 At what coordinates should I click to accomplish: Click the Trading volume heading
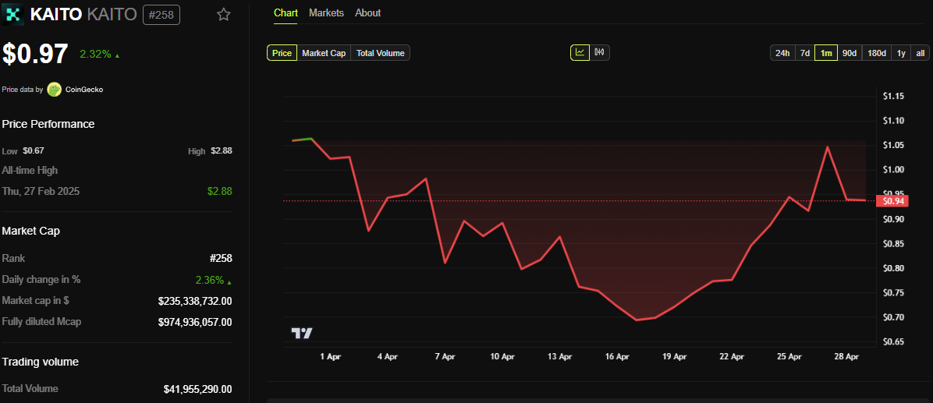[41, 362]
